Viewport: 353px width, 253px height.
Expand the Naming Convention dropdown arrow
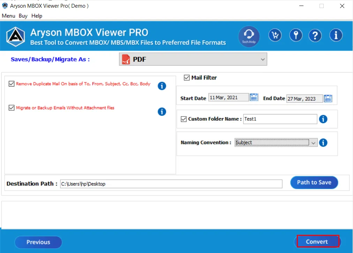[313, 143]
